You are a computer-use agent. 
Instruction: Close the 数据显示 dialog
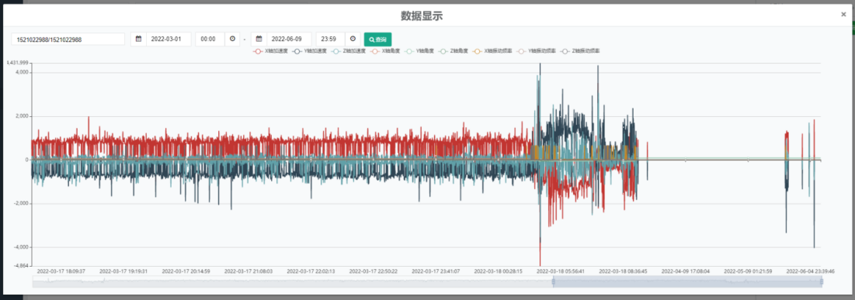pyautogui.click(x=843, y=15)
